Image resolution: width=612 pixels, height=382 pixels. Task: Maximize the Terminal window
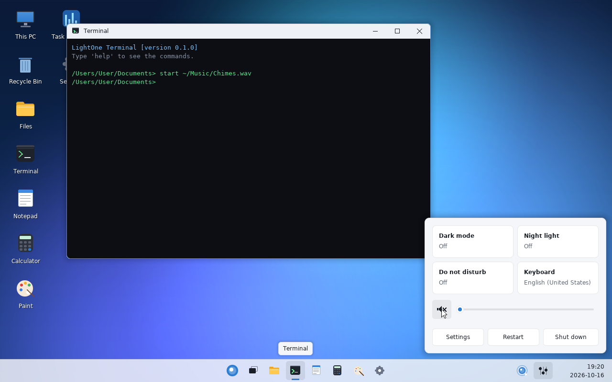pos(397,31)
